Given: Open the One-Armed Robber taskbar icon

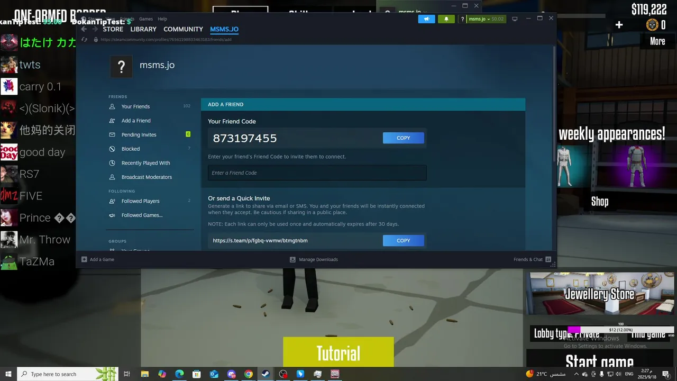Looking at the screenshot, I should [335, 374].
